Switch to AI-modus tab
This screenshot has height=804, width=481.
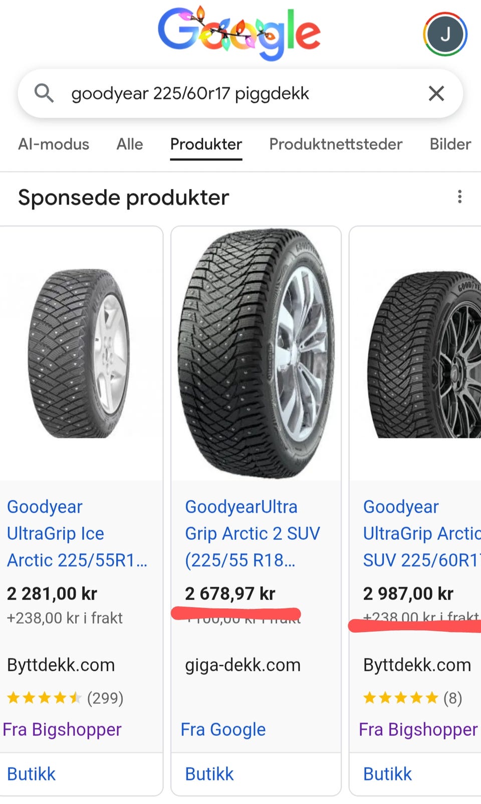coord(54,144)
